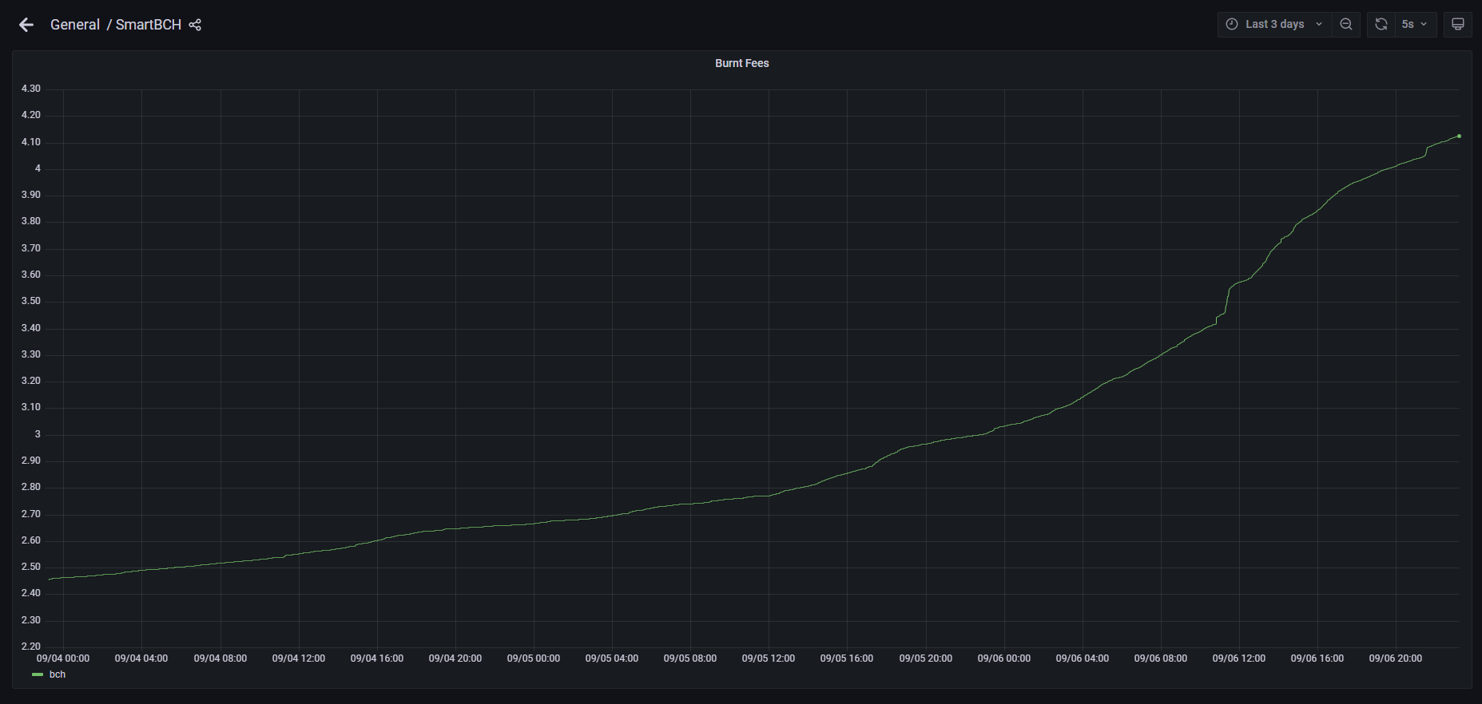Click the 09/04 00:00 time axis label

click(x=63, y=659)
